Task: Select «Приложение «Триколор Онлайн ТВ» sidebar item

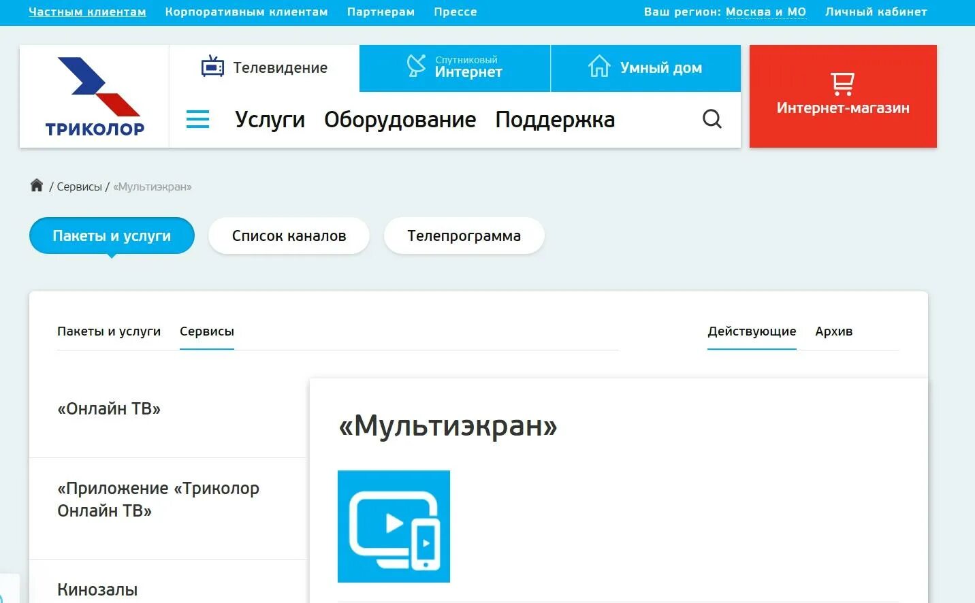Action: (x=158, y=500)
